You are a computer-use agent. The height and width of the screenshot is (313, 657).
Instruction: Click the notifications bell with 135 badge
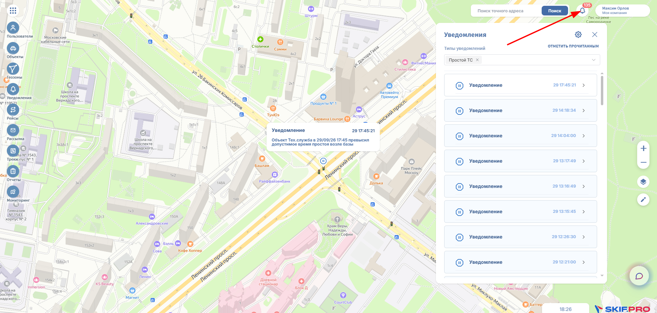point(582,11)
